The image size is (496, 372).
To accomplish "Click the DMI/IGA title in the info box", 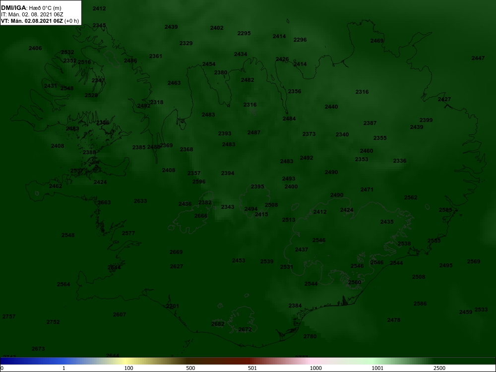I will point(13,7).
